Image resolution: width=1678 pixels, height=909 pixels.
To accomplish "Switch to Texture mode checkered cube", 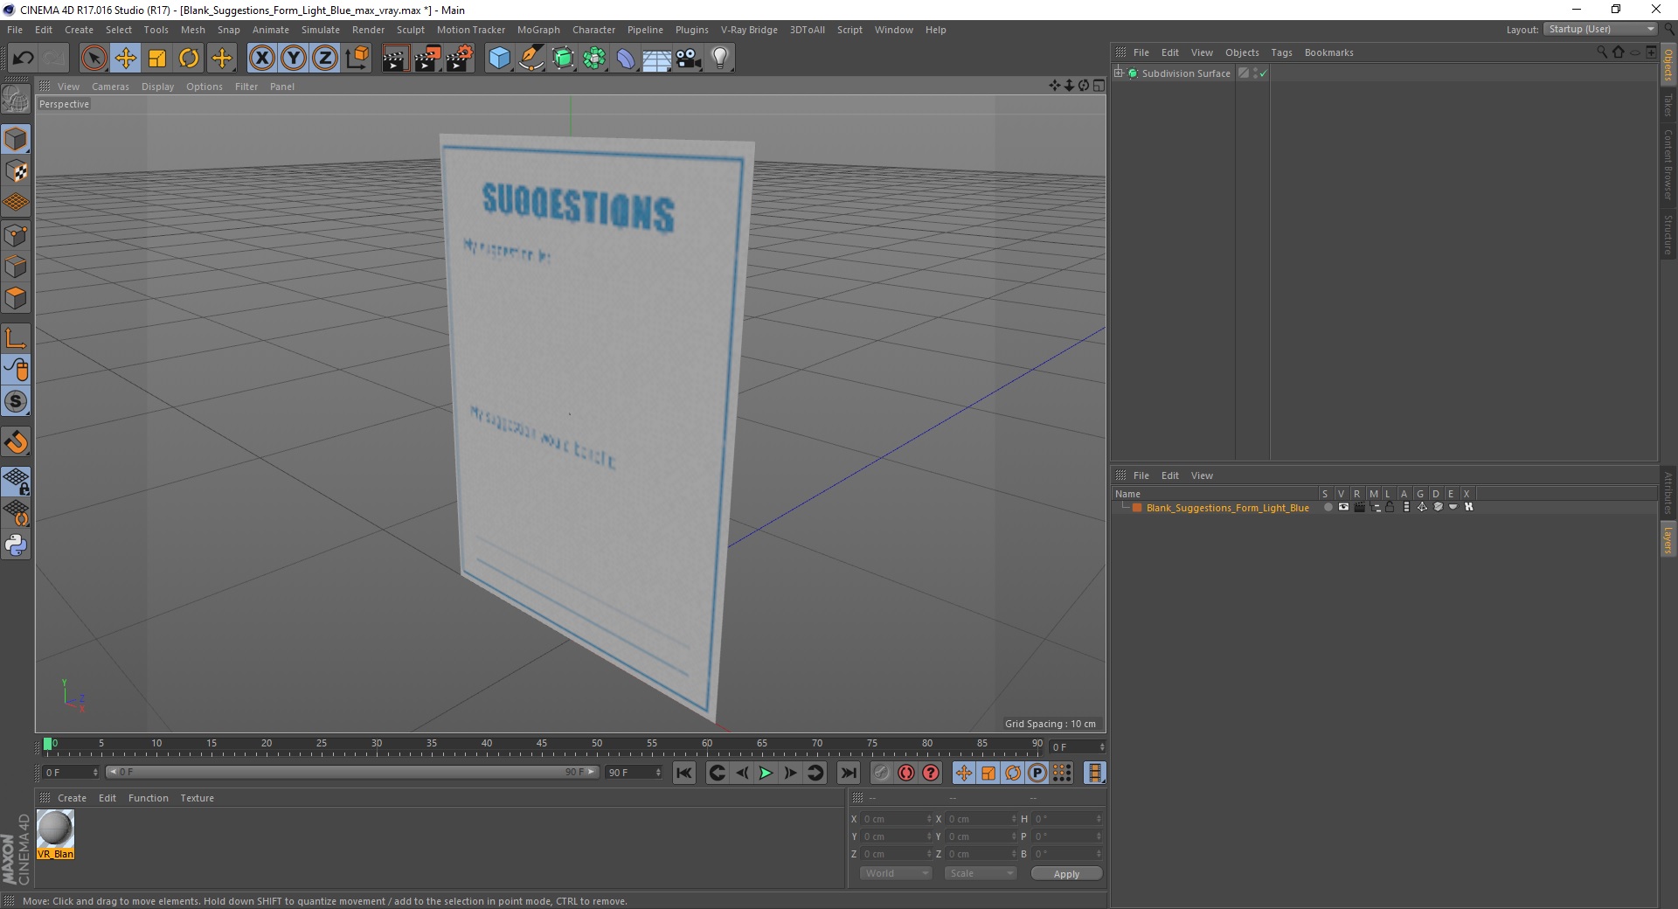I will [x=16, y=171].
